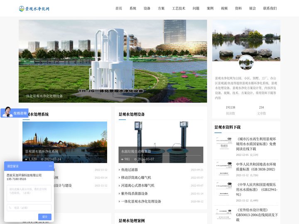This screenshot has height=224, width=299.
Task: Open the 鱼池过滤器 article link
Action: coord(130,170)
